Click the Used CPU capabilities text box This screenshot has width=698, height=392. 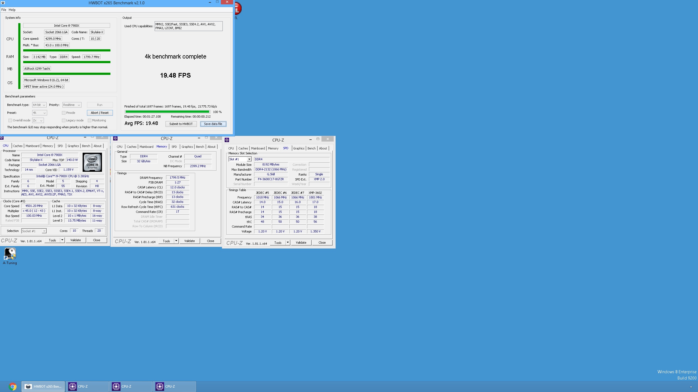[x=188, y=26]
